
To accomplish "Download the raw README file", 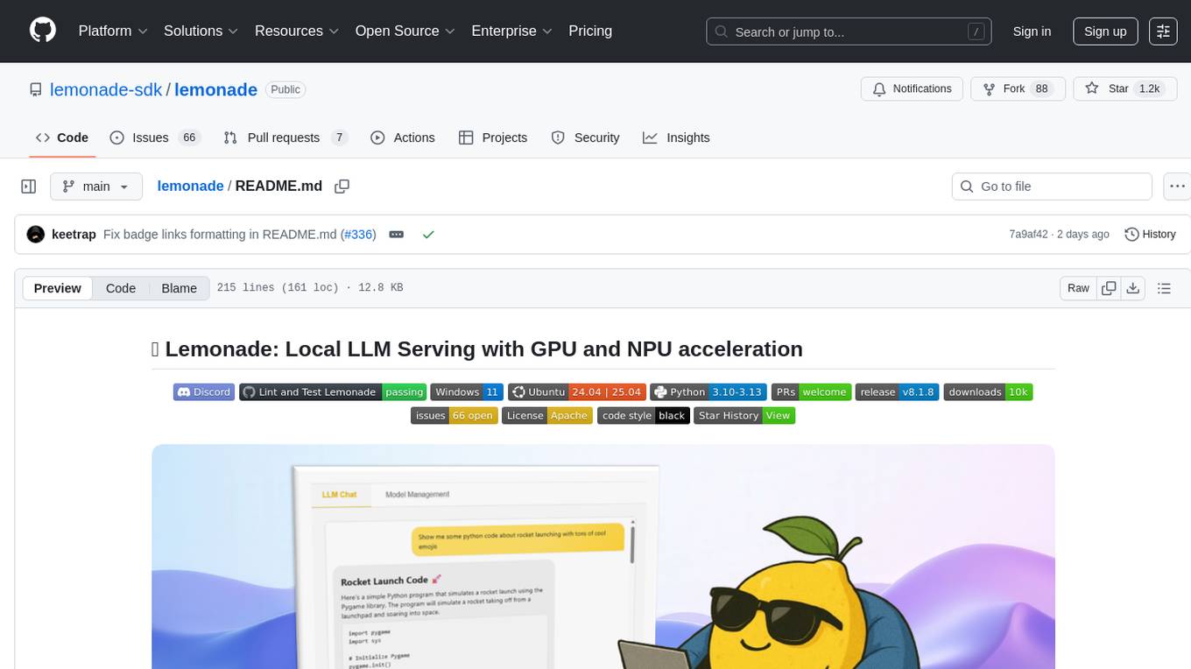I will pos(1132,288).
